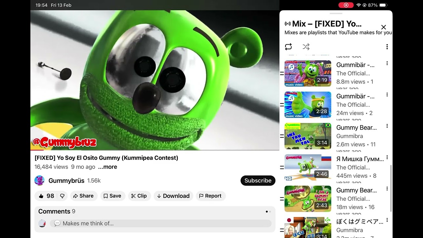The width and height of the screenshot is (423, 238).
Task: Subscribe to Gummybrüs channel
Action: coord(258,180)
